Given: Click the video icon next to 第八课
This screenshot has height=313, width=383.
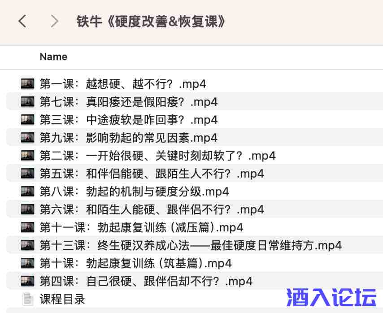Looking at the screenshot, I should pos(27,191).
